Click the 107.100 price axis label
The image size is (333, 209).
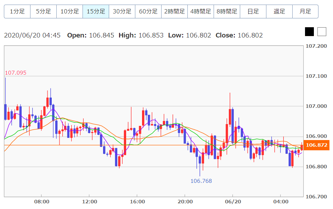coord(316,76)
